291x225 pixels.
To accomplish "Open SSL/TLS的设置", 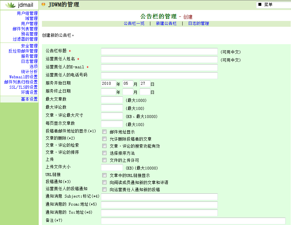I will coord(24,87).
